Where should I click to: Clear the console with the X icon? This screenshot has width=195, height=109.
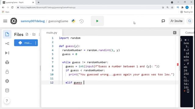(x=186, y=40)
